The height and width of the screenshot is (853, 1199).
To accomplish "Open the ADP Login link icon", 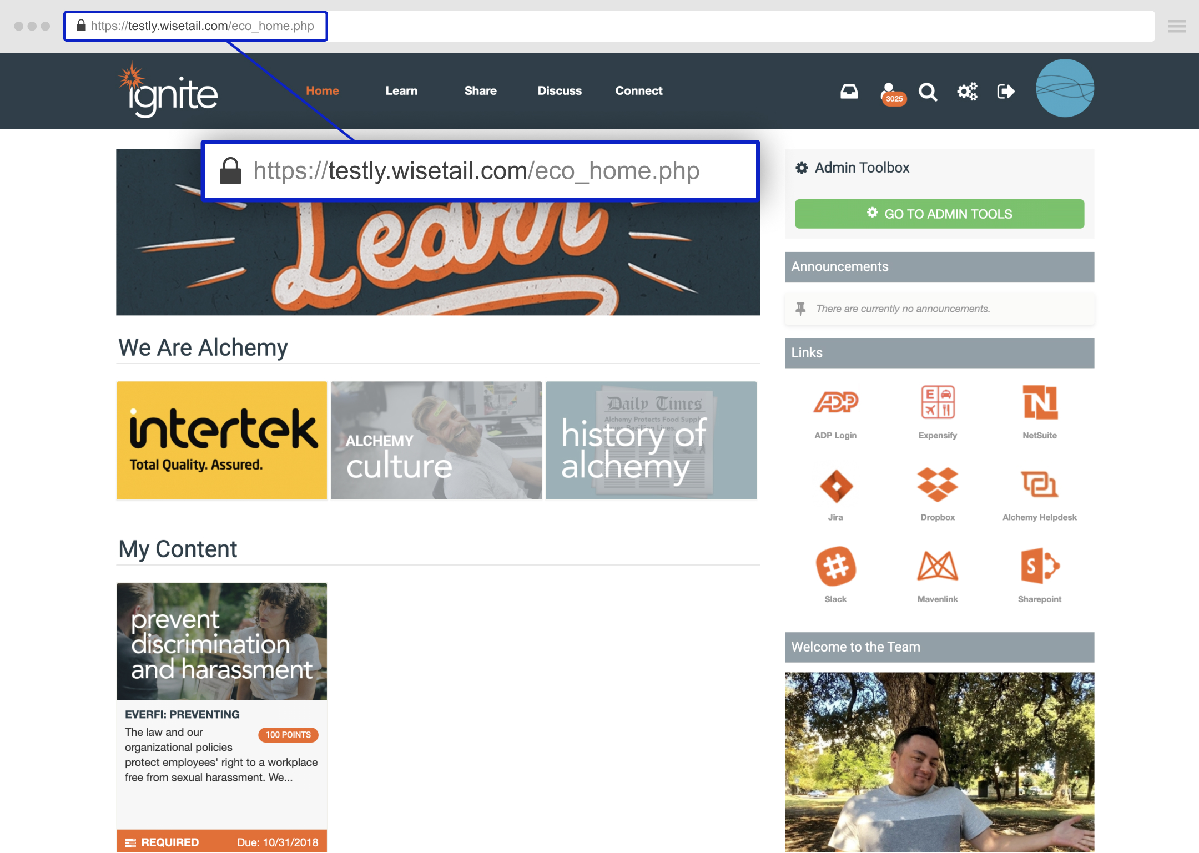I will pyautogui.click(x=835, y=402).
